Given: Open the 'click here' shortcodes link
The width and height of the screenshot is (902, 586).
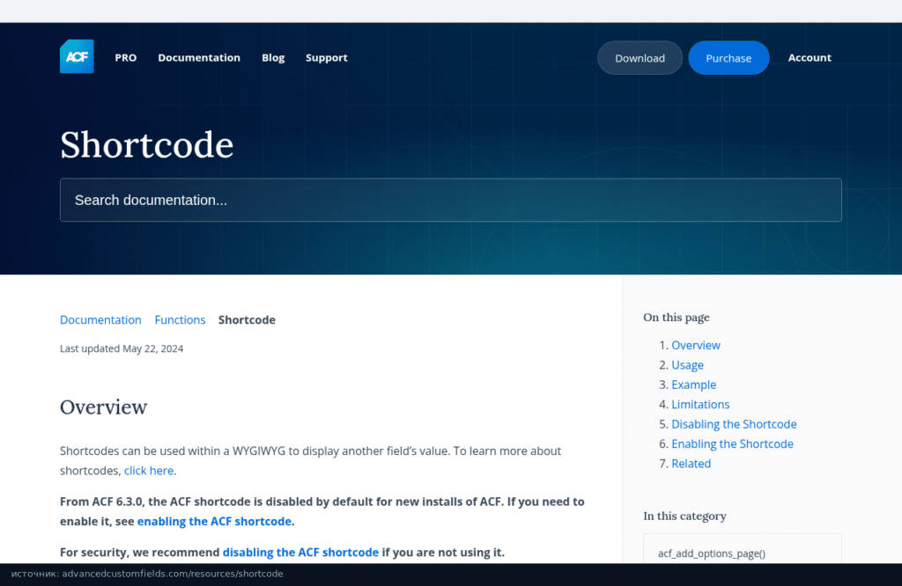Looking at the screenshot, I should (x=149, y=471).
